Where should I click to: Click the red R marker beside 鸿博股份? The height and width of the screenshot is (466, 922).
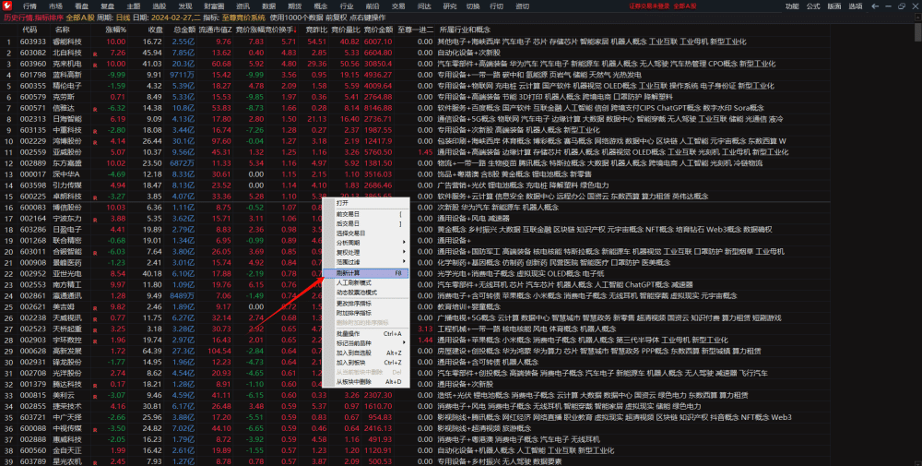[95, 142]
